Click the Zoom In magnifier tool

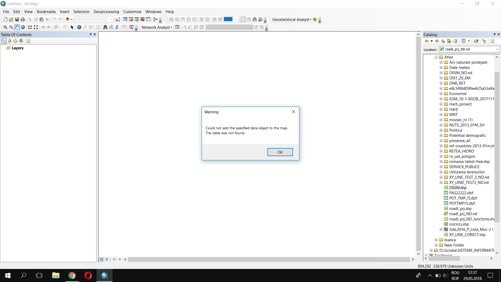coord(5,27)
